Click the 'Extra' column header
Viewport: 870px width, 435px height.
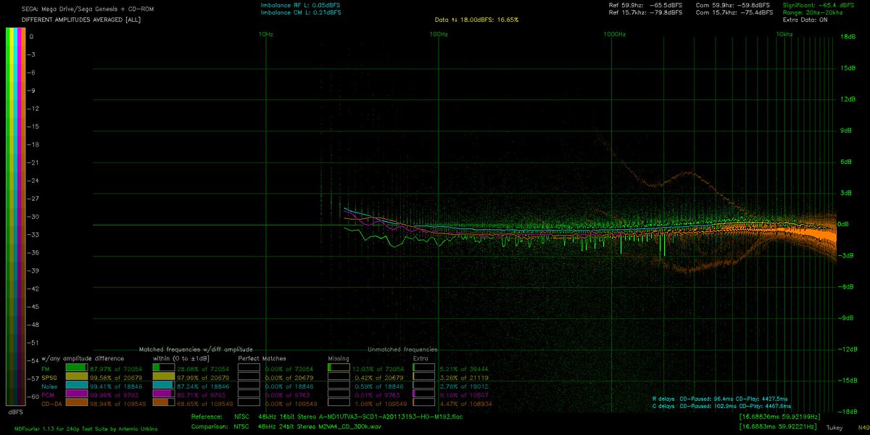(x=420, y=358)
